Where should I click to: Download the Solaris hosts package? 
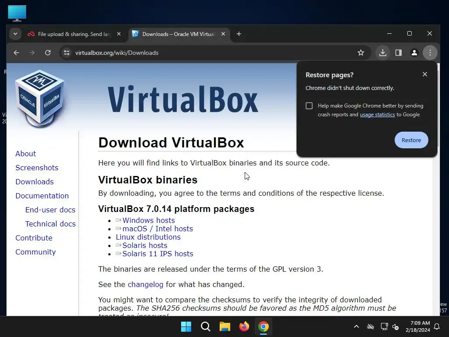(x=145, y=245)
